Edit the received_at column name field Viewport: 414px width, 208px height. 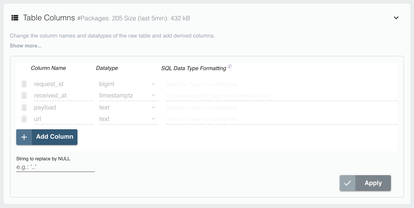pos(63,95)
